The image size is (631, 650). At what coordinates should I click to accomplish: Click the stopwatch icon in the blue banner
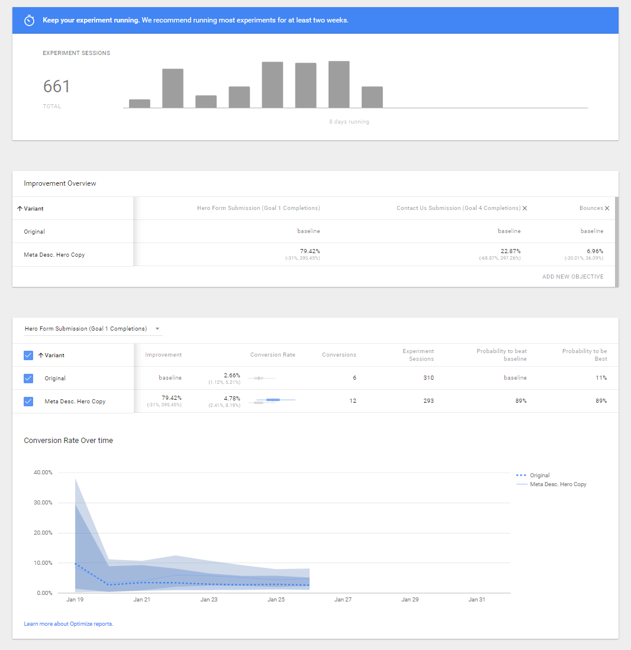point(29,20)
